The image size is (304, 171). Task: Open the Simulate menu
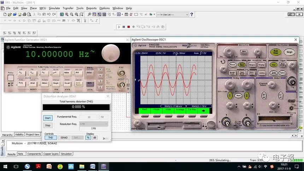(54, 8)
